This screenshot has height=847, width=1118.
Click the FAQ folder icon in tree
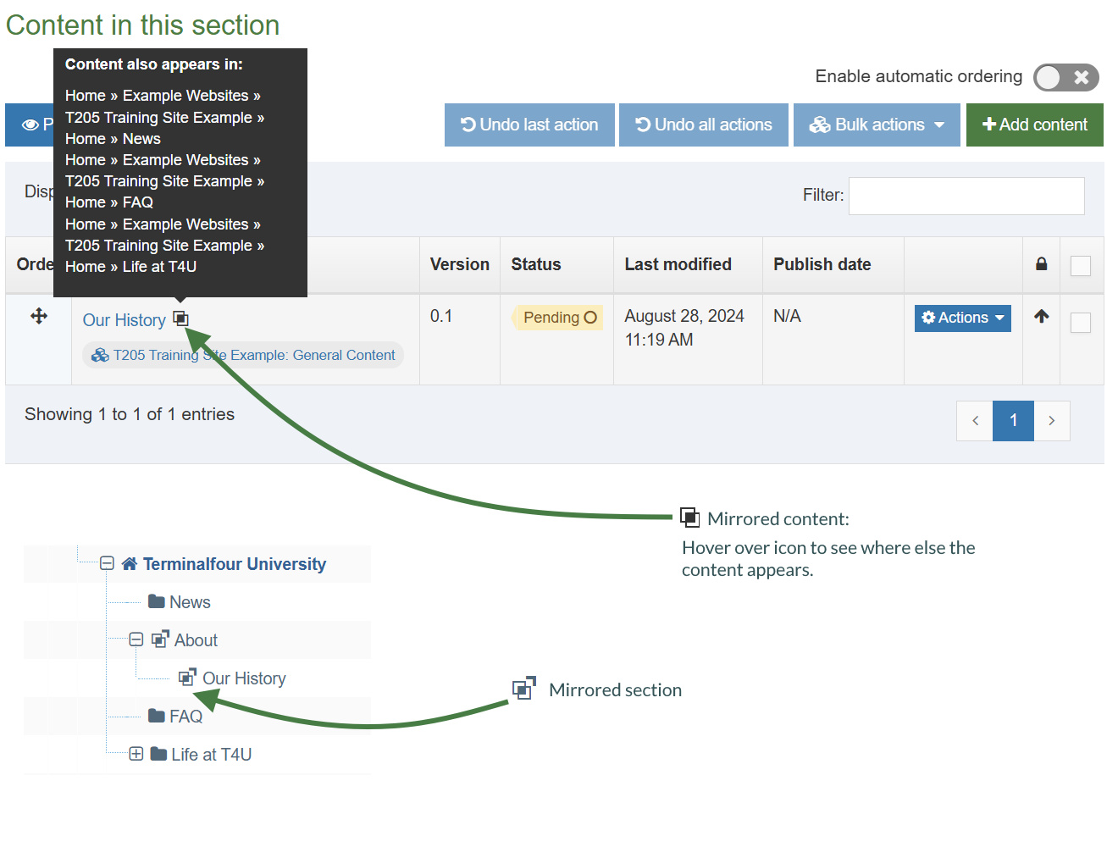pyautogui.click(x=157, y=716)
